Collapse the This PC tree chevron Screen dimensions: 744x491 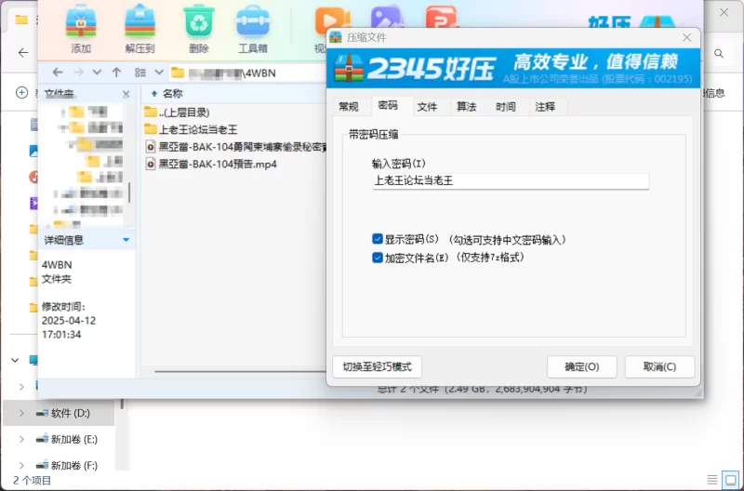point(15,361)
